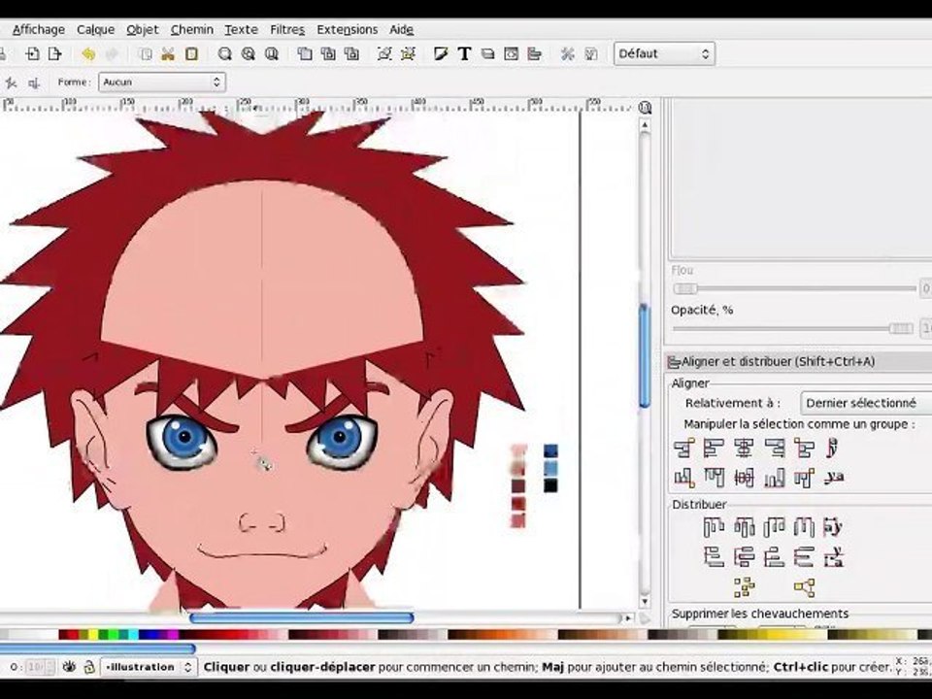932x699 pixels.
Task: Align bottom edges of selected objects
Action: click(x=775, y=478)
